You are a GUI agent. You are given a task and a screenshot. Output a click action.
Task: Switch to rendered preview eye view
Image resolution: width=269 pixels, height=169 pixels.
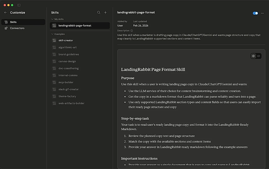[x=253, y=56]
